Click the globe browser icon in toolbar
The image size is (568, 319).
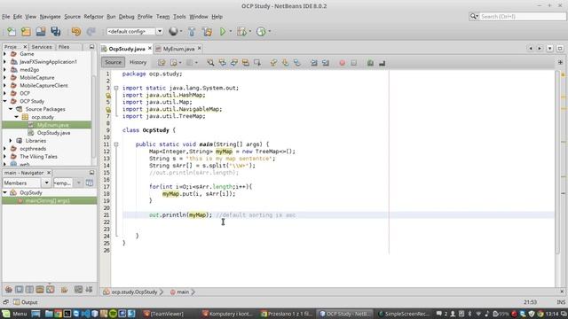(x=173, y=32)
